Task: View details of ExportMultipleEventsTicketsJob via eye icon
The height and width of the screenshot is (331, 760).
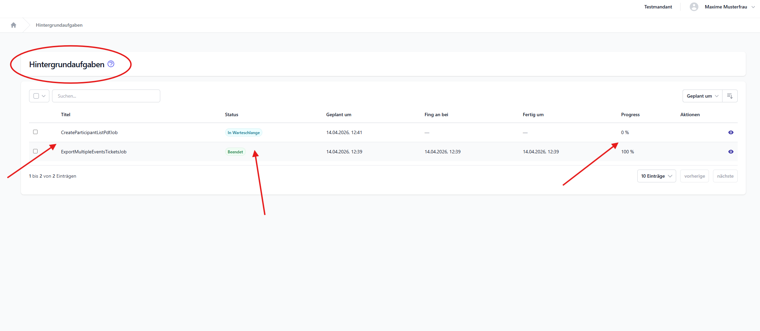Action: 731,152
